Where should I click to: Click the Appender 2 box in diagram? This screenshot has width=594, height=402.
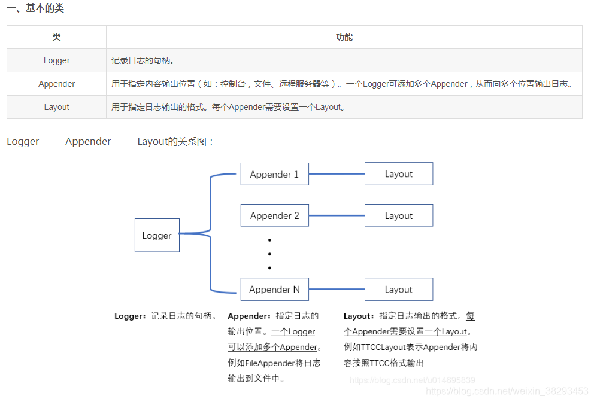pos(275,215)
